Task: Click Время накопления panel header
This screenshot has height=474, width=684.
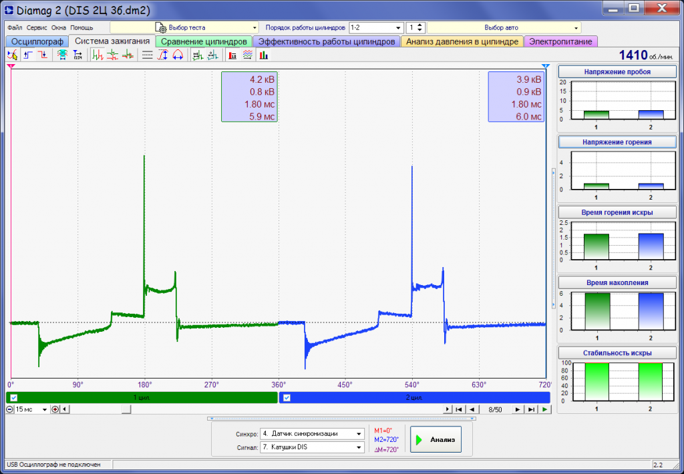Action: [617, 282]
